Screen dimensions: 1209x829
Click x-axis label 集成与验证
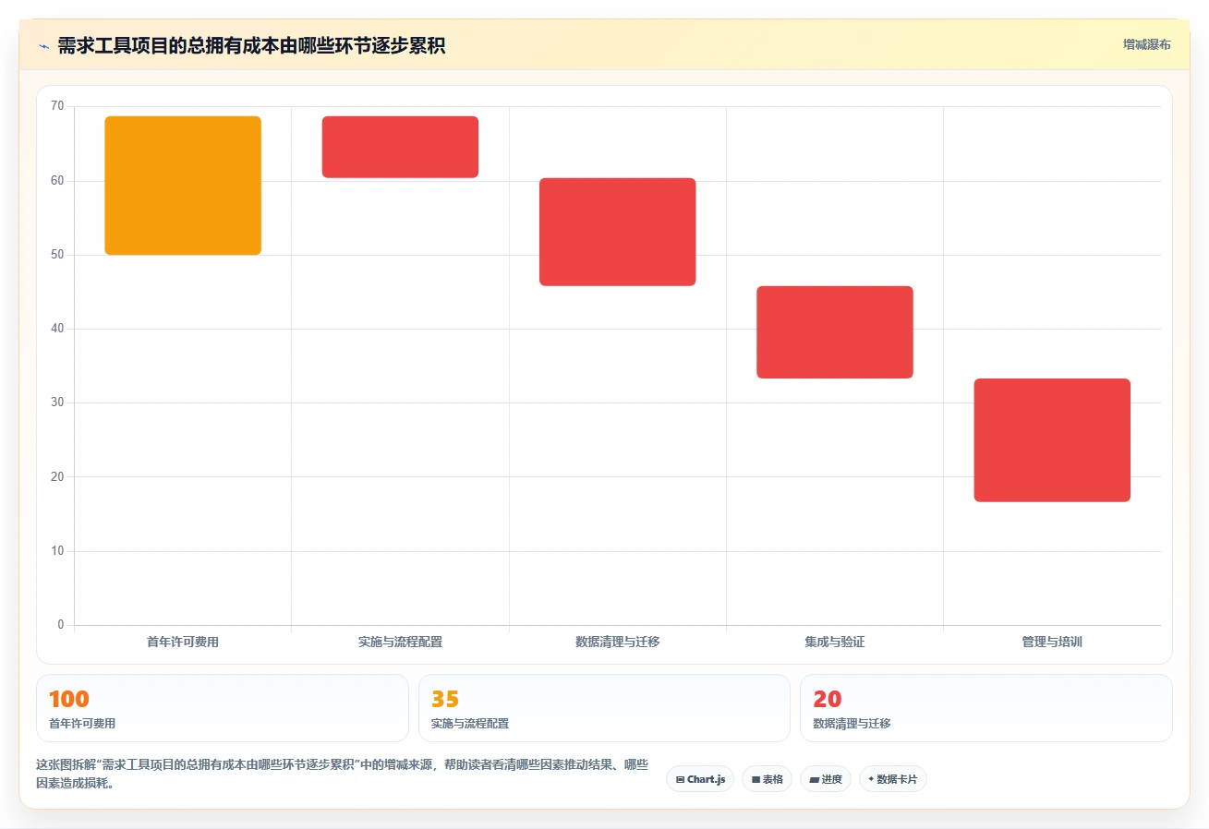point(835,642)
